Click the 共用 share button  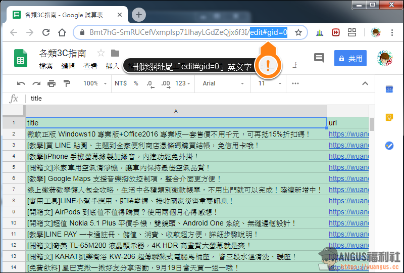(x=350, y=58)
